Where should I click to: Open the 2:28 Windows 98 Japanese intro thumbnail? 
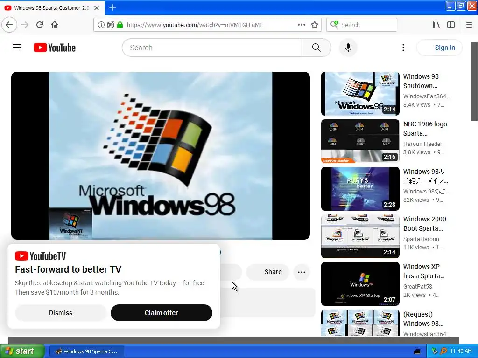[x=360, y=189]
